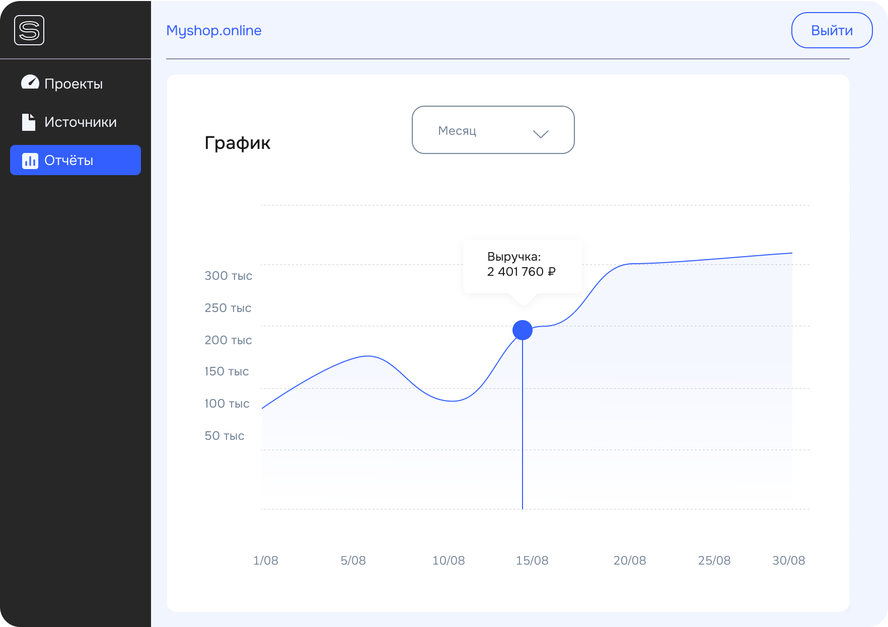Click the document icon beside Источники
This screenshot has height=627, width=888.
(x=29, y=122)
